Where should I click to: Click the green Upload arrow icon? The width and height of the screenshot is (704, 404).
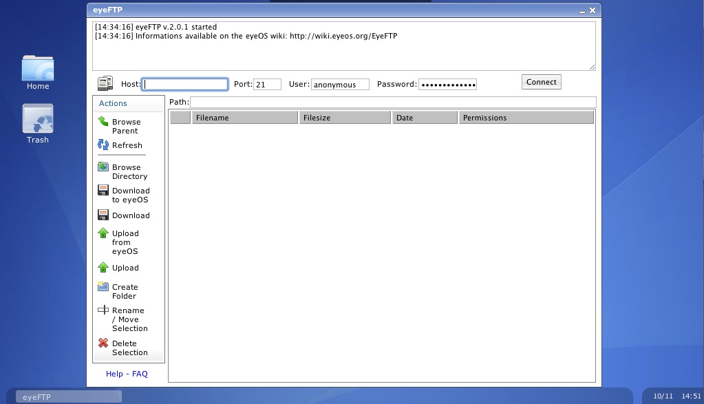click(103, 268)
